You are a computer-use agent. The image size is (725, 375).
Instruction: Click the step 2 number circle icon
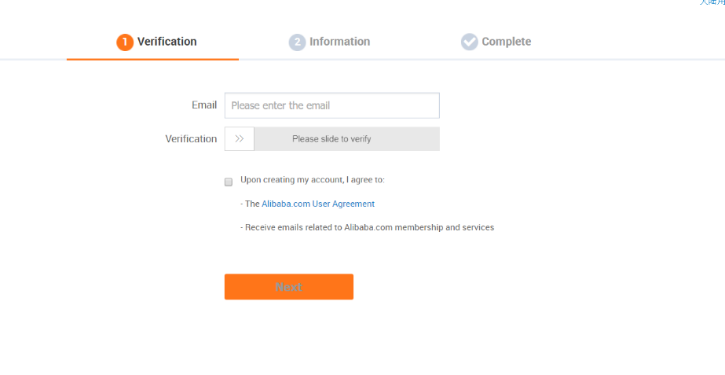298,42
